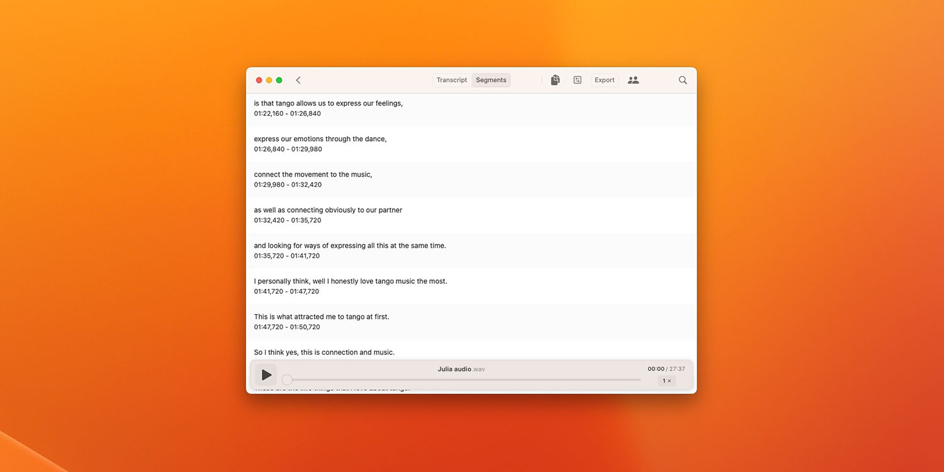
Task: Open the speakers (two people) icon
Action: [633, 80]
